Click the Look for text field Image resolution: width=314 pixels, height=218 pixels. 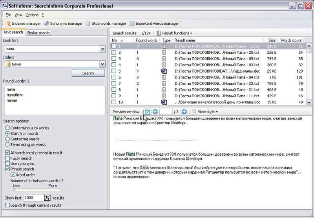53,49
